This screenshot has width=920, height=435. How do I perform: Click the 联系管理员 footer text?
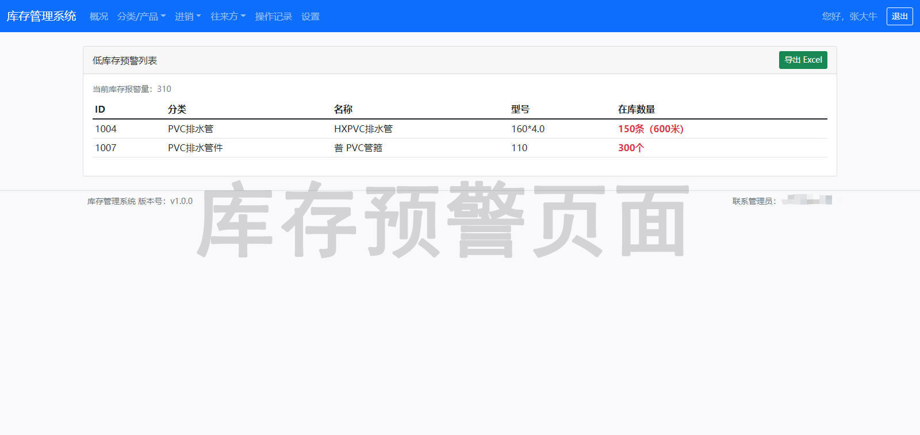(754, 201)
